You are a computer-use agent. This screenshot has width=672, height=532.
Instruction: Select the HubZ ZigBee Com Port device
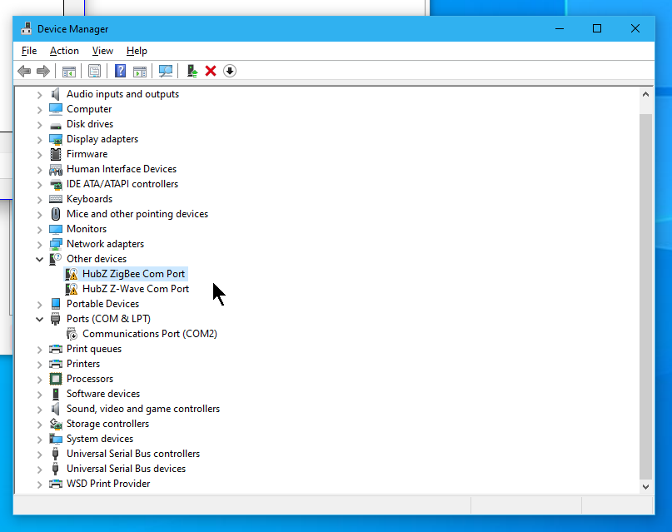click(x=133, y=274)
